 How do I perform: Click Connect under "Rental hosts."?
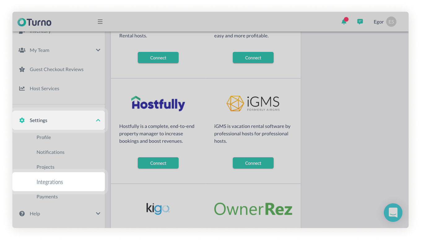tap(158, 57)
